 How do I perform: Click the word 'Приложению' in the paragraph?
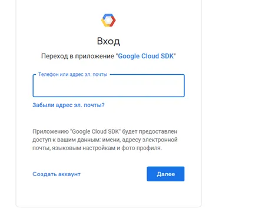pos(51,131)
